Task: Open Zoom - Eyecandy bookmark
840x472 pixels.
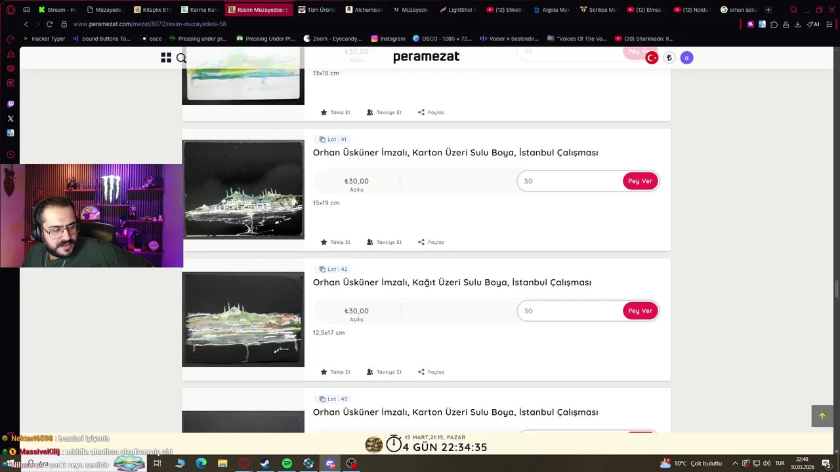Action: tap(332, 39)
